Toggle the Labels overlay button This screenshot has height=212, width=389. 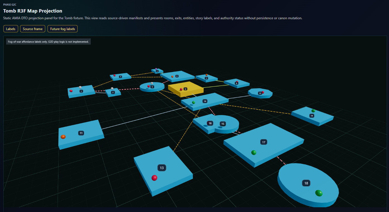pyautogui.click(x=11, y=29)
